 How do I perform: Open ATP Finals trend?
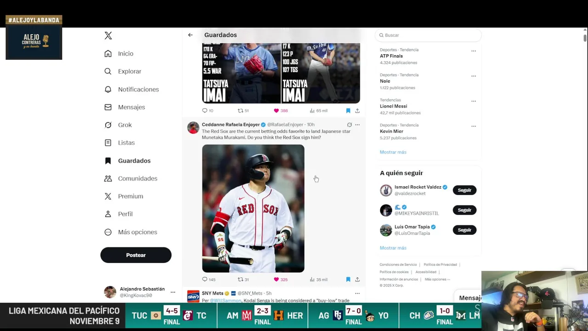(391, 56)
